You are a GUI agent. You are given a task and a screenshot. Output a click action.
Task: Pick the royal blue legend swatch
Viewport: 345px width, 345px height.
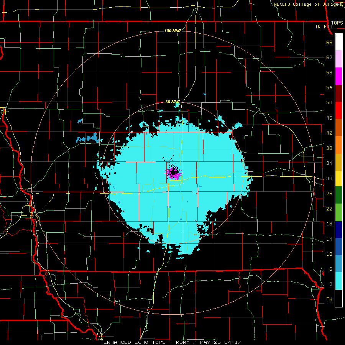click(x=338, y=246)
